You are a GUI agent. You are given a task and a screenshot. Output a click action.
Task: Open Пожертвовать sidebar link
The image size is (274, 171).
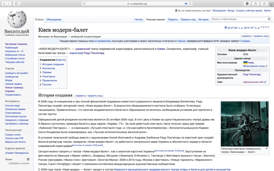[13, 95]
